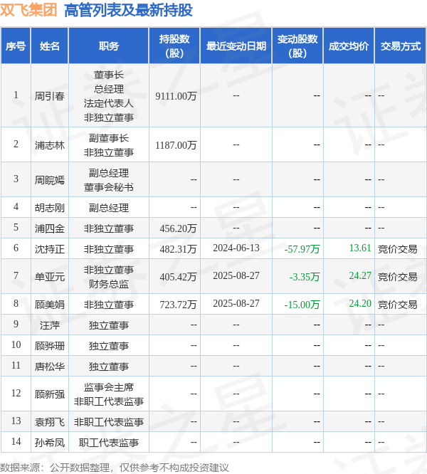The height and width of the screenshot is (474, 427).
Task: Click the name 浦四金
Action: (x=50, y=228)
